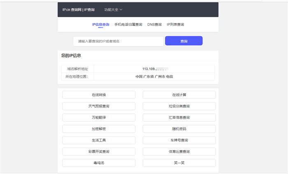Screen dimensions: 288x174
Task: Click the IP.cn 查询网 site logo
Action: coord(78,9)
